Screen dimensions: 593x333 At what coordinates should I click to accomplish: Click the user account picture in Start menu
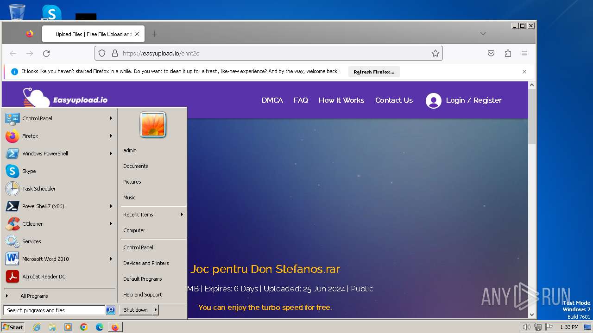(153, 125)
